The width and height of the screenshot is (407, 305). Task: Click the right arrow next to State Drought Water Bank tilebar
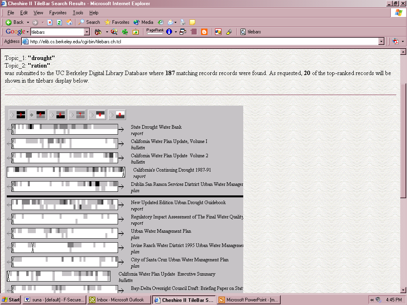121,129
